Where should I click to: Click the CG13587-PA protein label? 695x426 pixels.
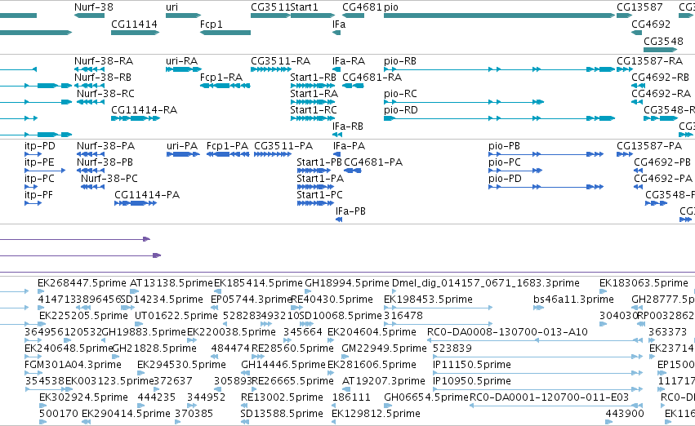649,146
